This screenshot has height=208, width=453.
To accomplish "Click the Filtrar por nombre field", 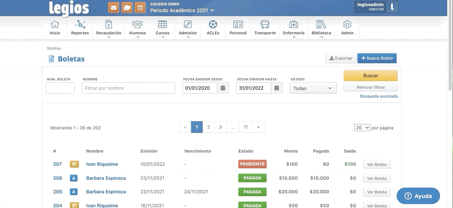I will tap(129, 88).
